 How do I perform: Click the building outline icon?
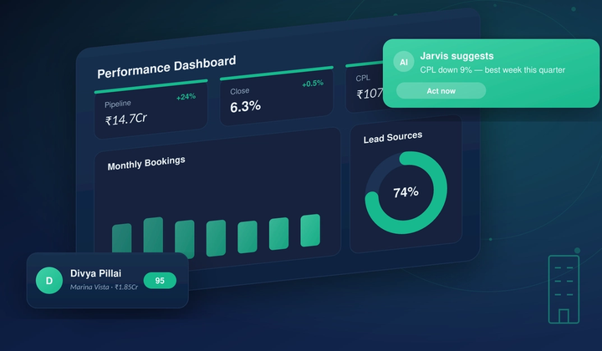564,289
